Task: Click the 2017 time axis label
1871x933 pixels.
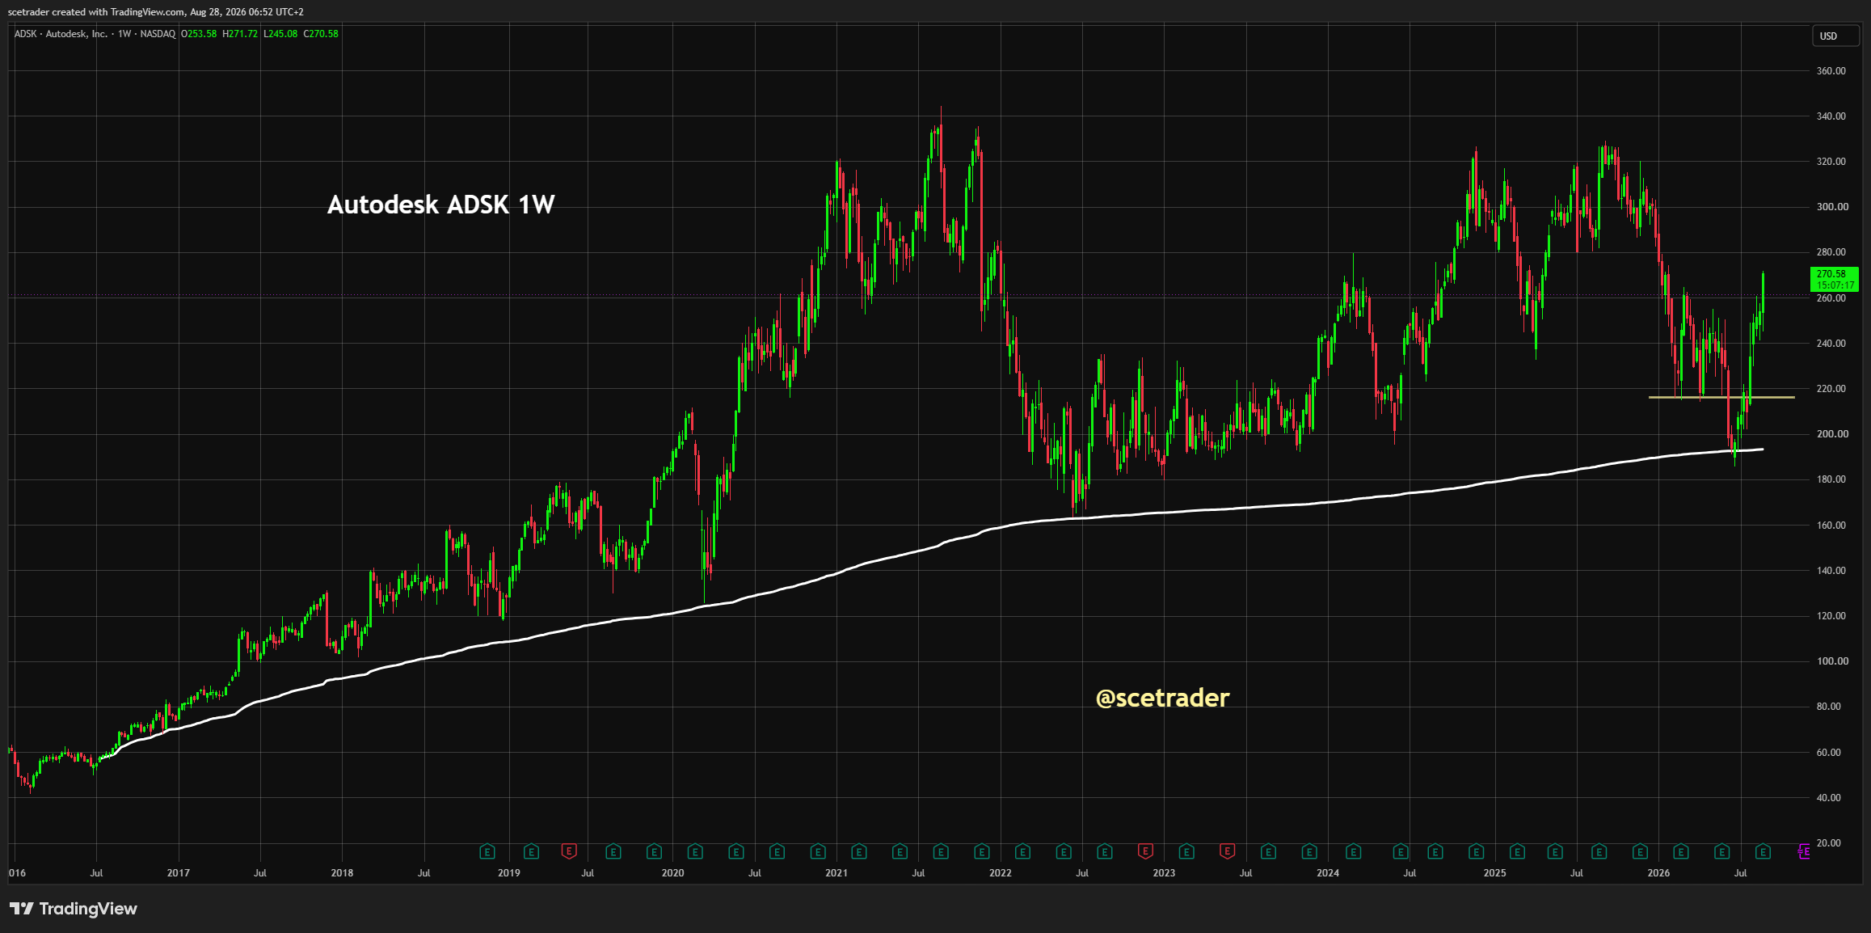Action: tap(178, 873)
